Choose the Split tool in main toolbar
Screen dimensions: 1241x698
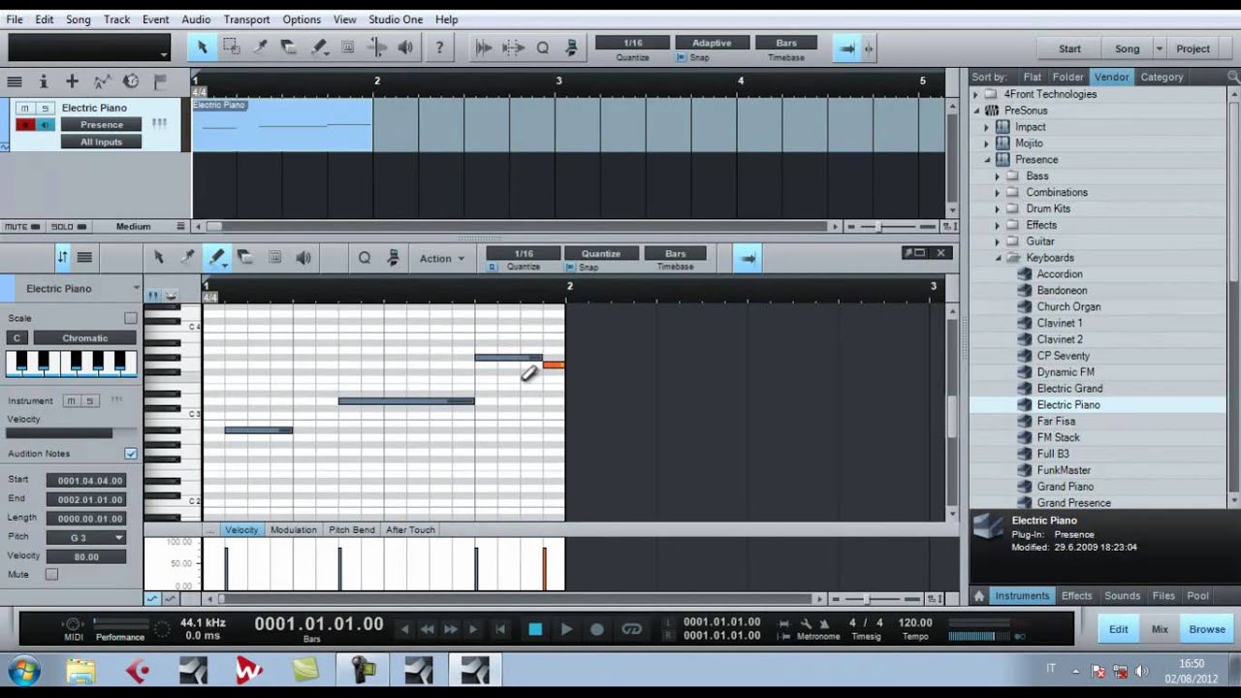(260, 47)
